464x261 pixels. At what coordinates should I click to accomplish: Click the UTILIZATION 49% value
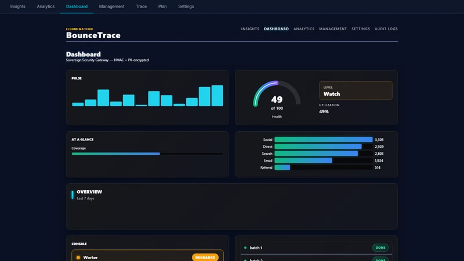(324, 111)
